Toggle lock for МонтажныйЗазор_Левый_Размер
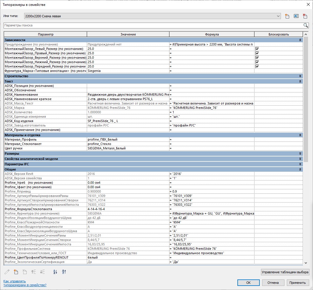Screen dimensions: 313x290 point(257,49)
